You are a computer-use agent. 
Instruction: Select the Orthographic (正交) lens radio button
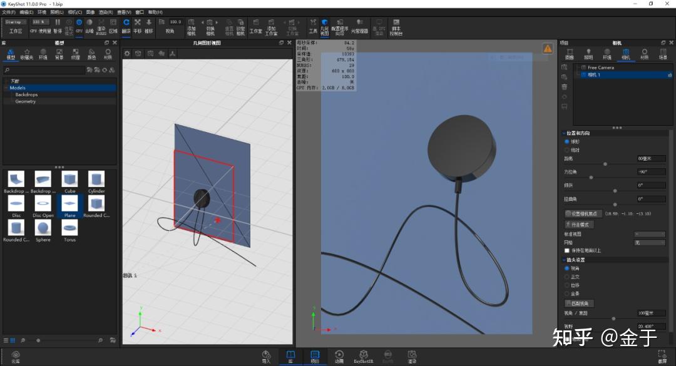[x=567, y=277]
